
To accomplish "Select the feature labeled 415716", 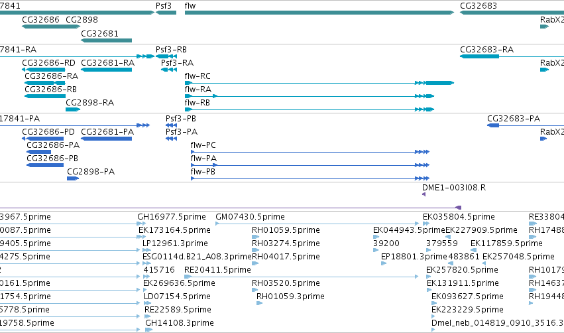I will [159, 270].
